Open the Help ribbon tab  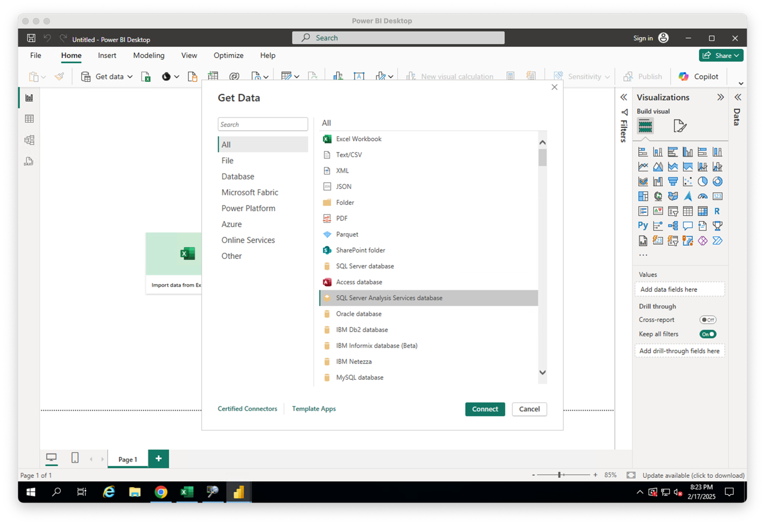pyautogui.click(x=268, y=55)
